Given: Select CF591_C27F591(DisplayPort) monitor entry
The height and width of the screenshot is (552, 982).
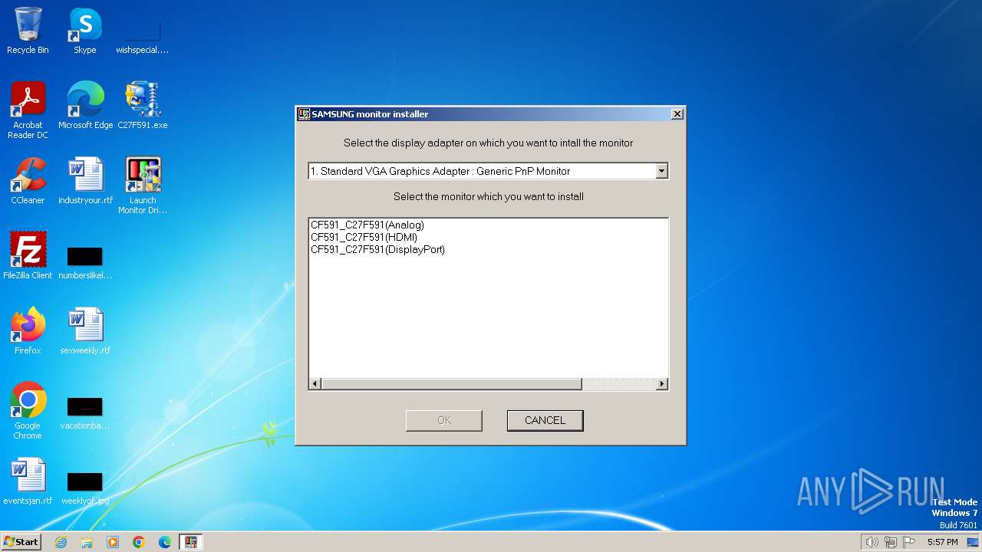Looking at the screenshot, I should pos(377,250).
